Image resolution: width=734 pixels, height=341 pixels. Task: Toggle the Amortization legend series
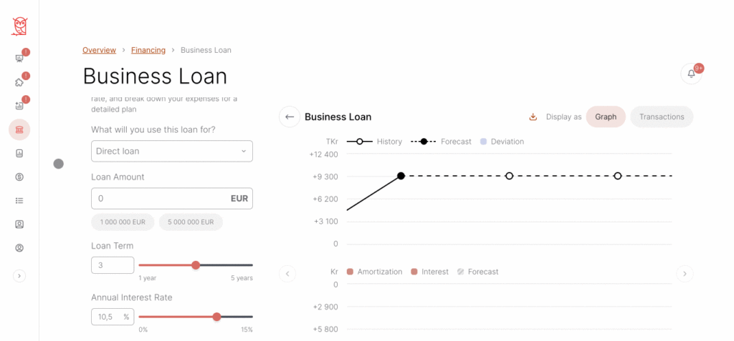[374, 272]
